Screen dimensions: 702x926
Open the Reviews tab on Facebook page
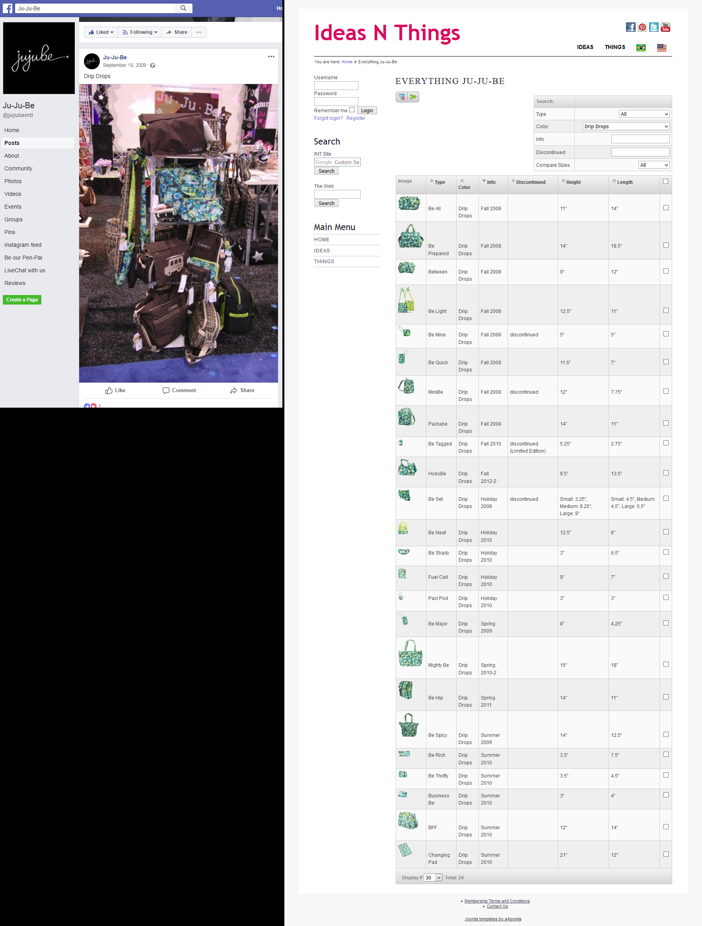click(15, 283)
